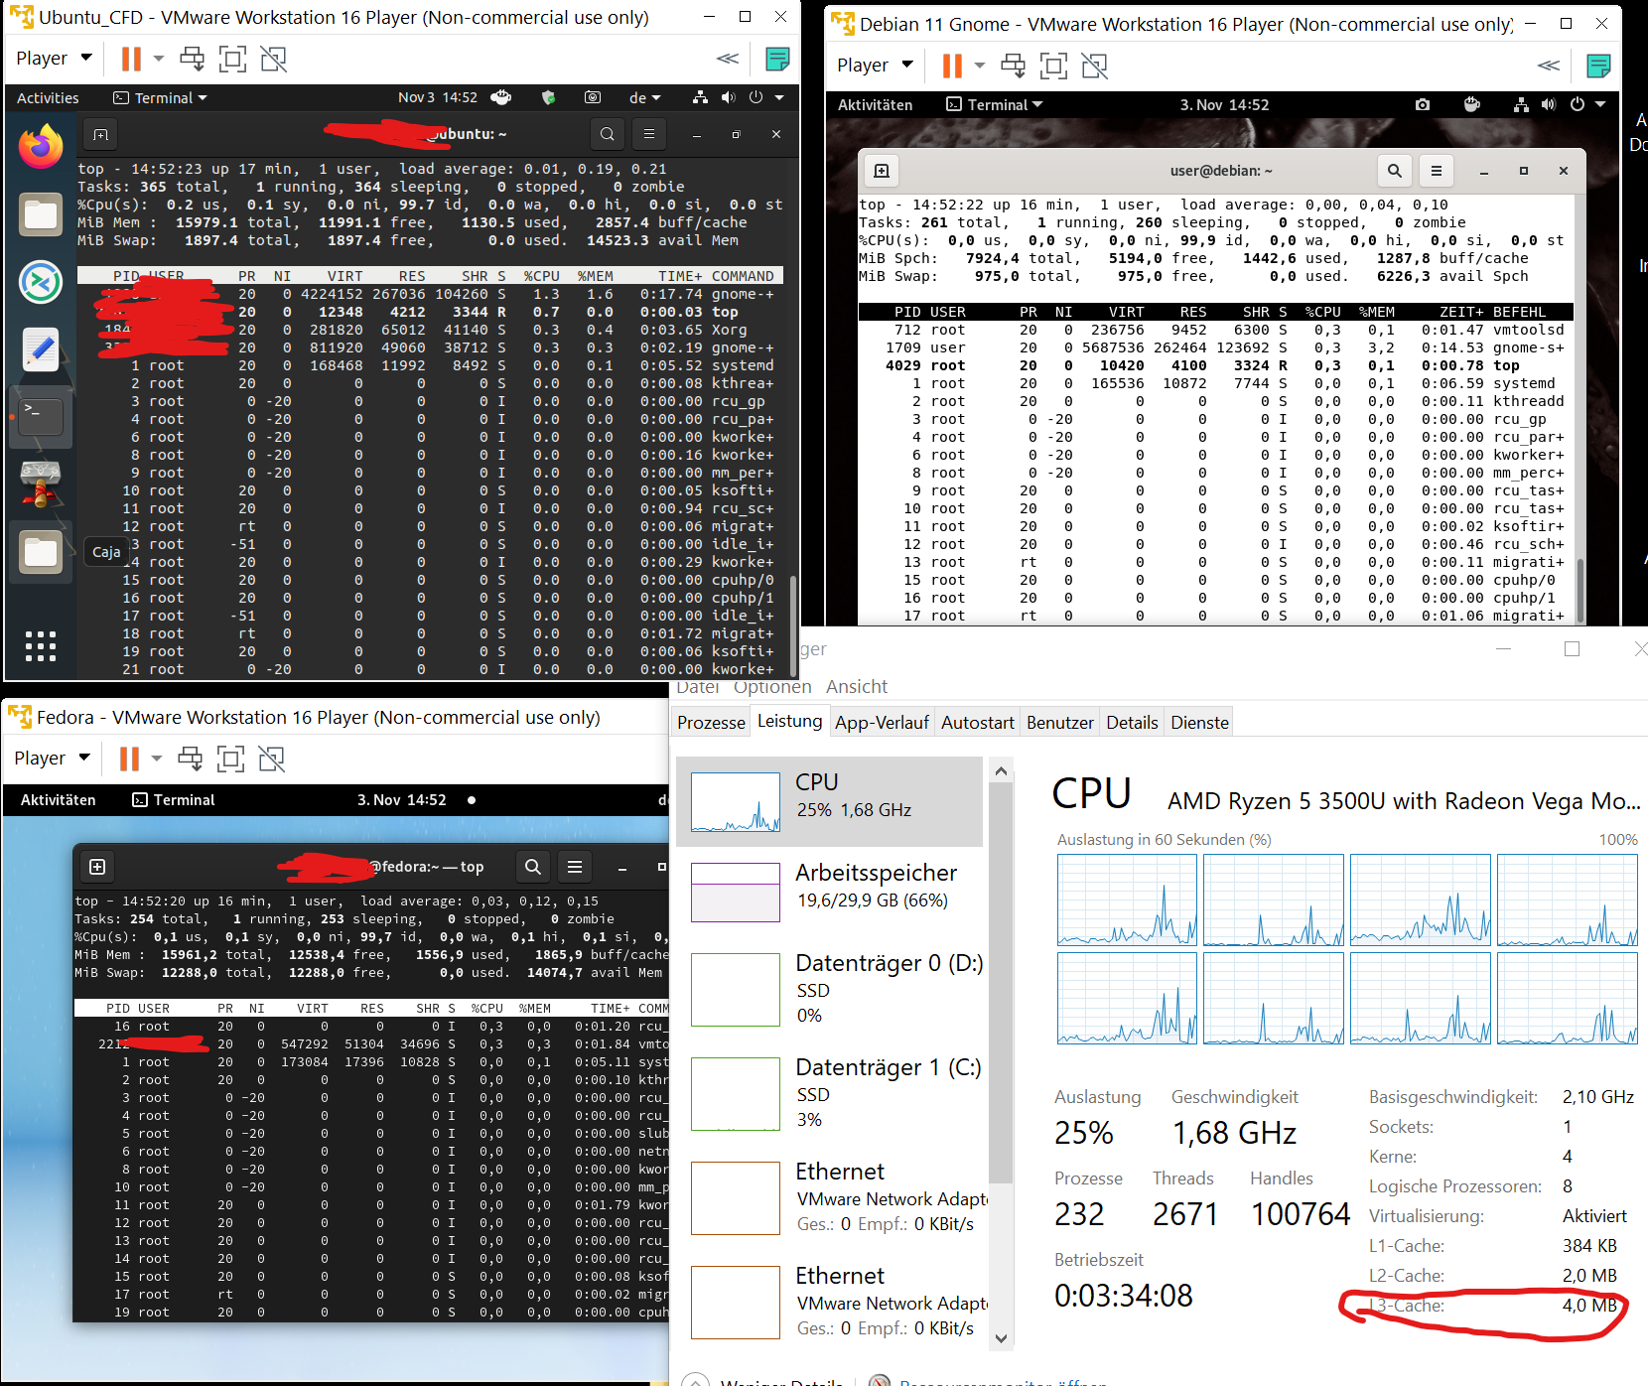The width and height of the screenshot is (1648, 1386).
Task: Switch to the App-Verlauf tab
Action: tap(882, 723)
